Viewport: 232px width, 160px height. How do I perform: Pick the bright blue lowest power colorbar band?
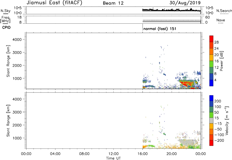pyautogui.click(x=211, y=83)
